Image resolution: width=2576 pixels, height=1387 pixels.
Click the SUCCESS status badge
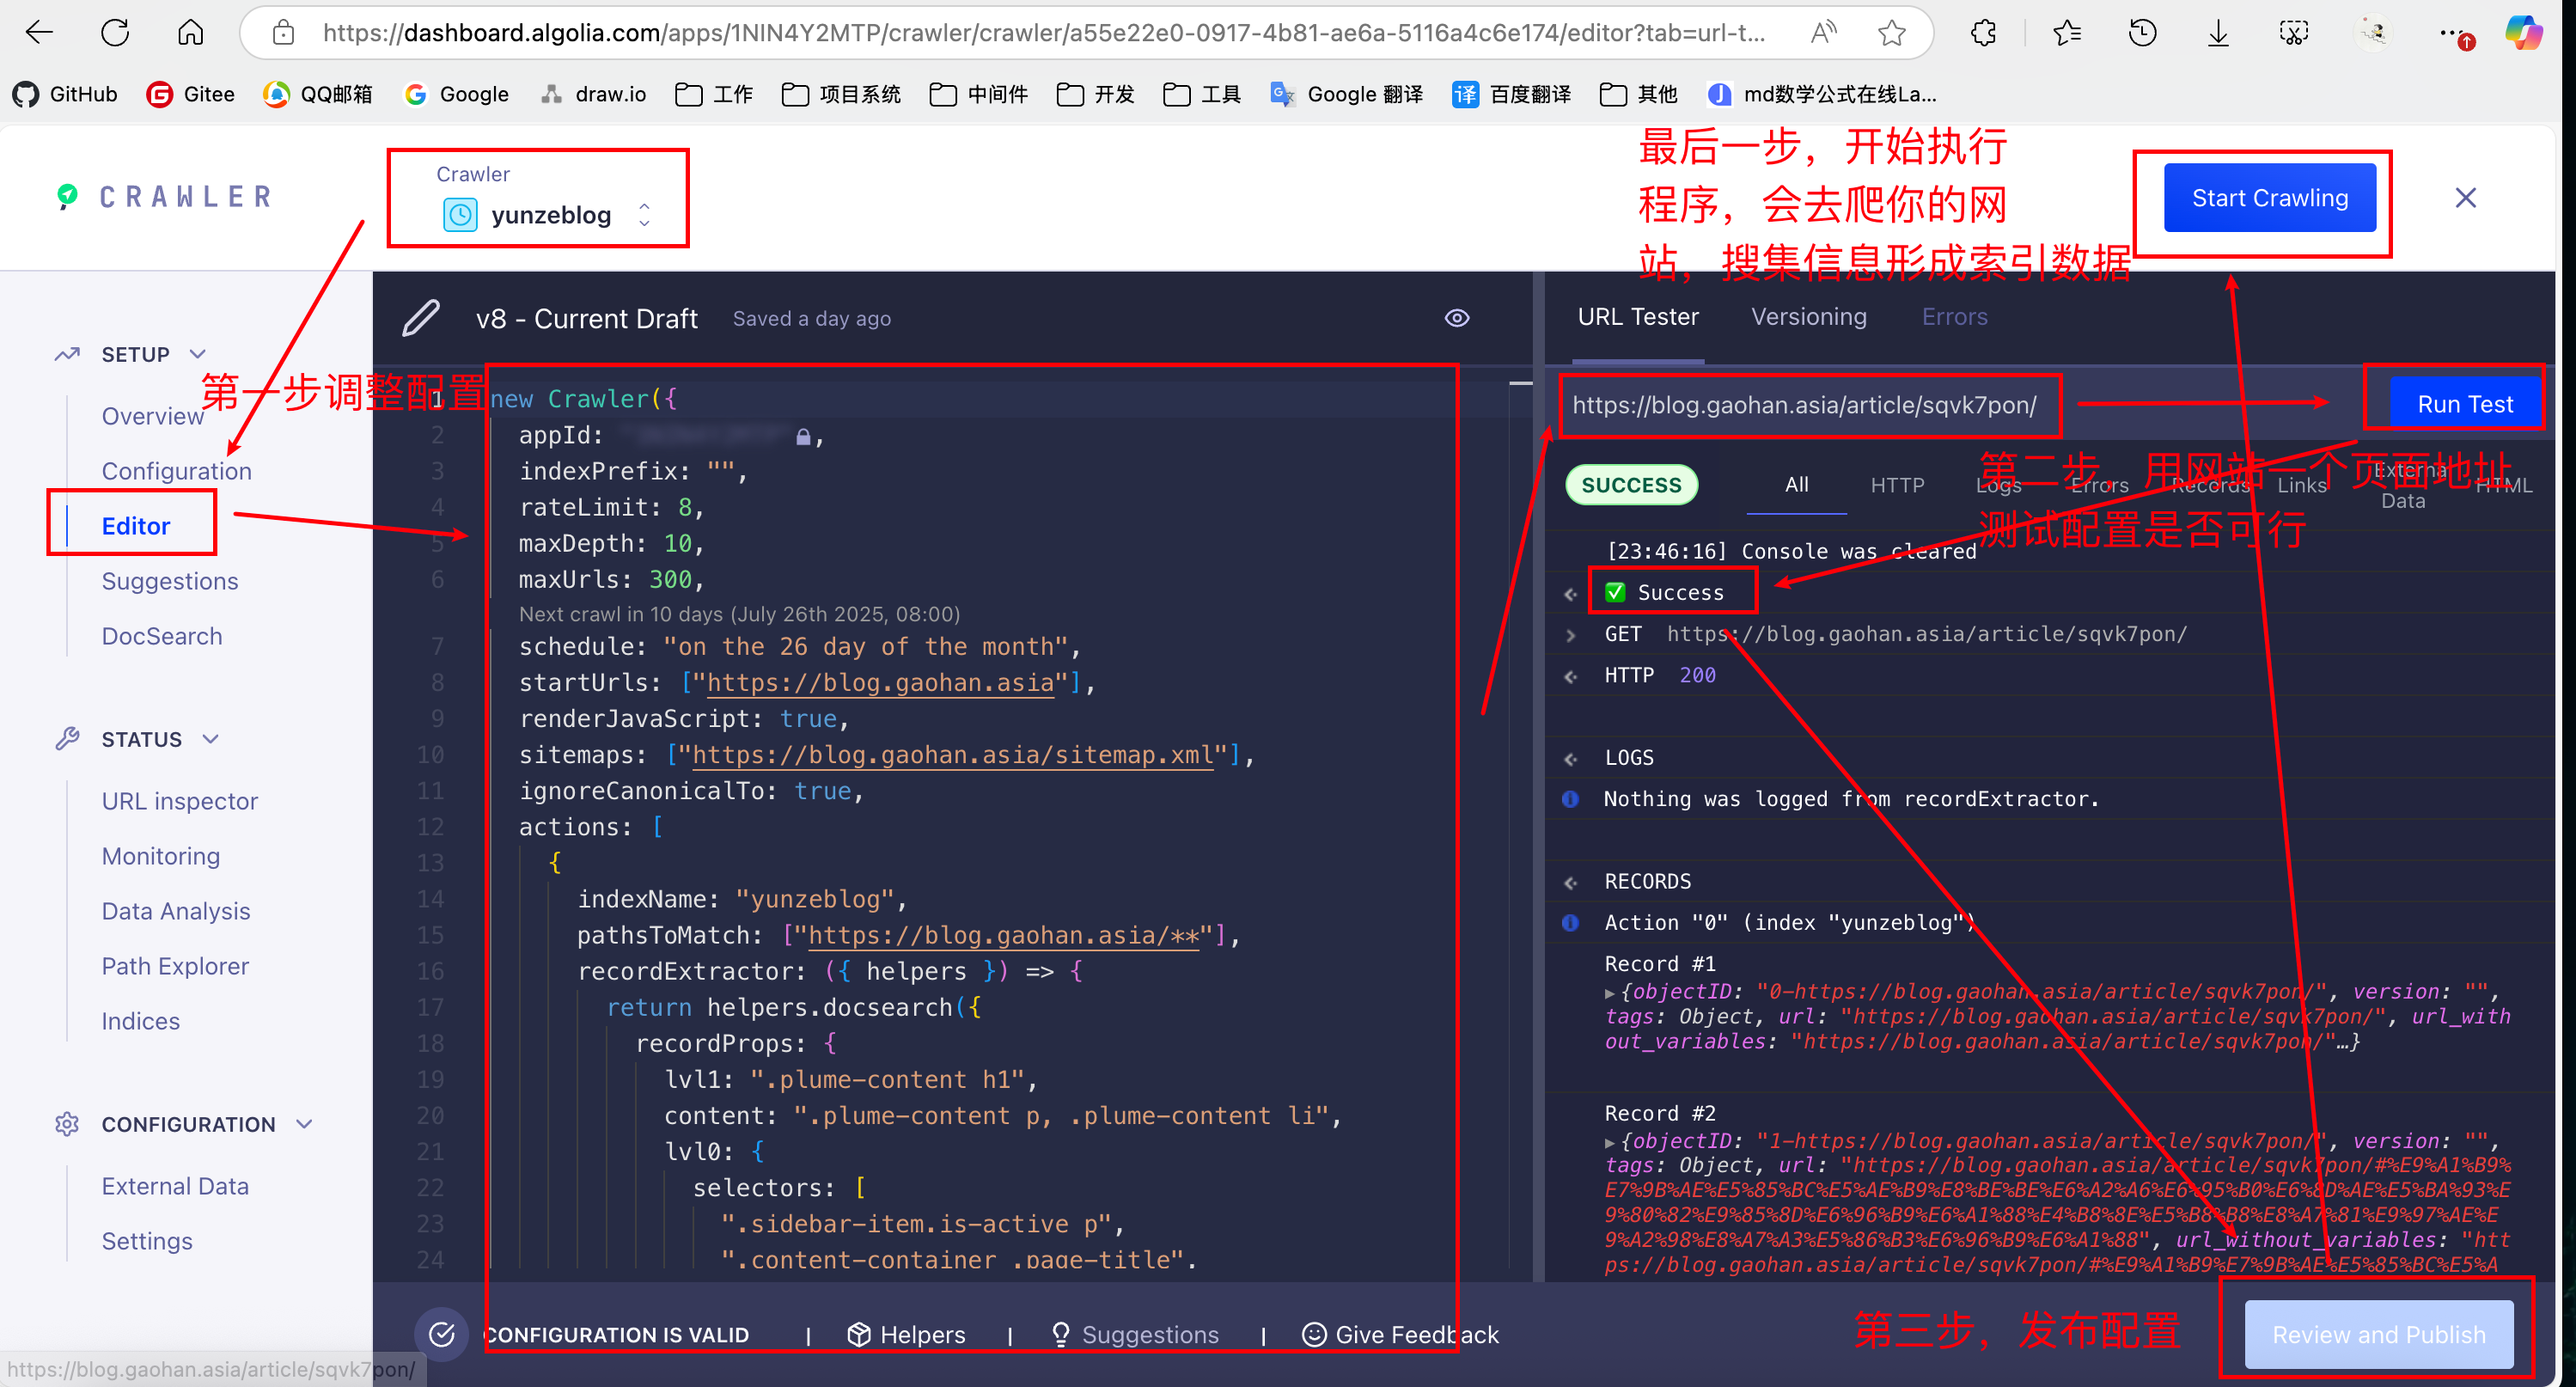tap(1631, 485)
